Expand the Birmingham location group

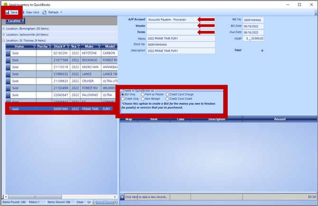[4, 29]
